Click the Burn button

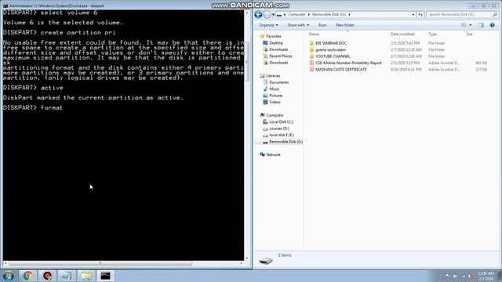[x=322, y=25]
